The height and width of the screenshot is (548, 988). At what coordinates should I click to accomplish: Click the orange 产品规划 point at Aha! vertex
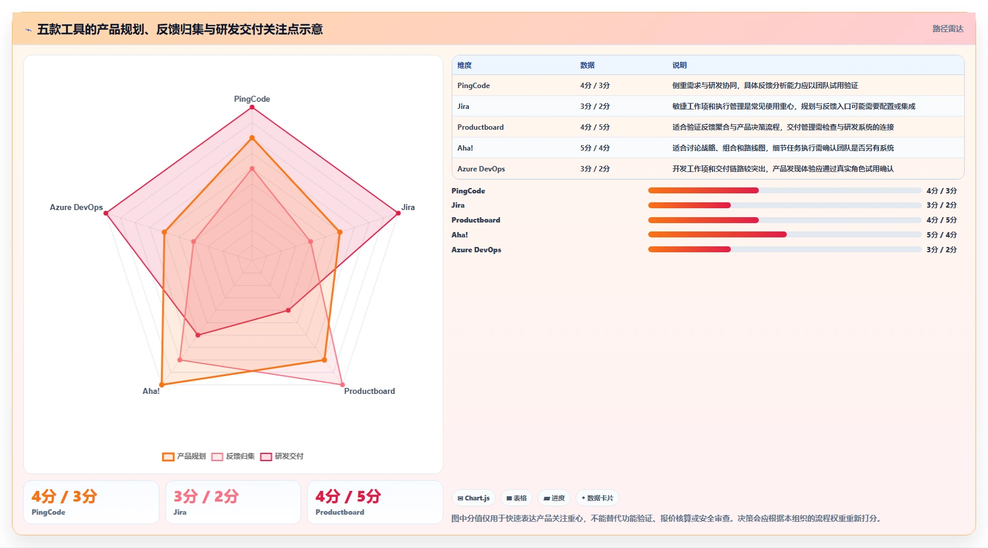coord(161,385)
